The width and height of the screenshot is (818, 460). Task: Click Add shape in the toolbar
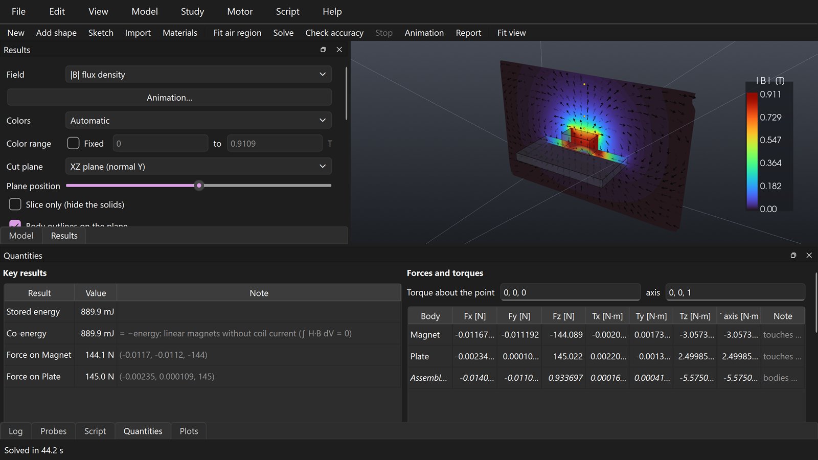click(56, 33)
